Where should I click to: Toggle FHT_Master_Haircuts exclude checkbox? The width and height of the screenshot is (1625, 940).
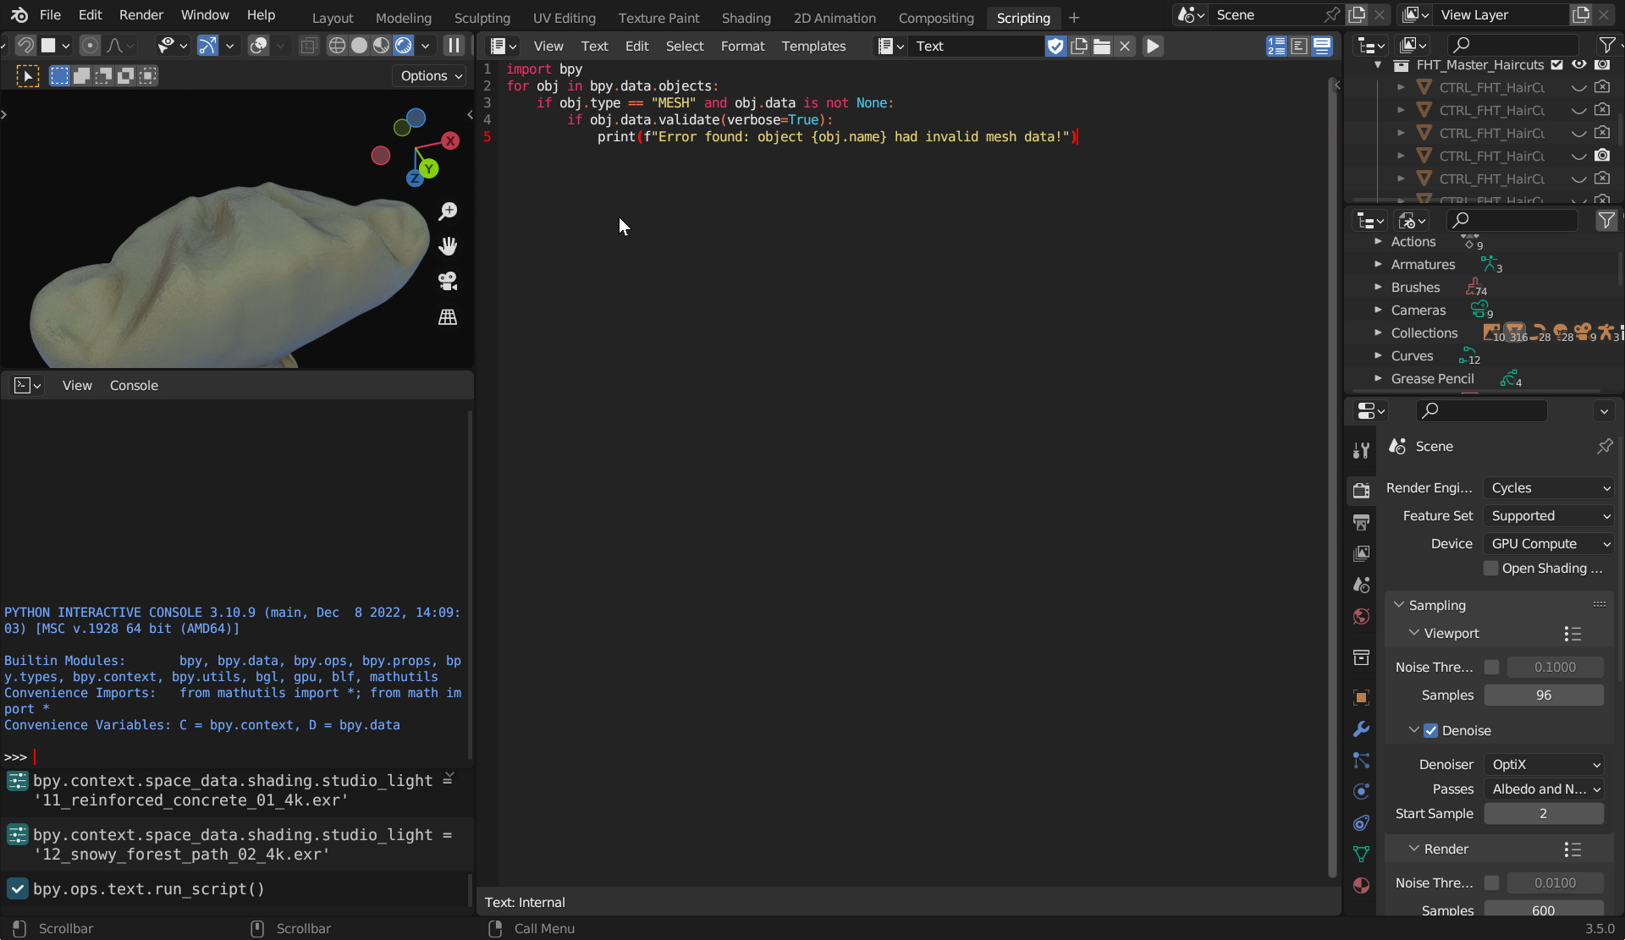click(1557, 65)
